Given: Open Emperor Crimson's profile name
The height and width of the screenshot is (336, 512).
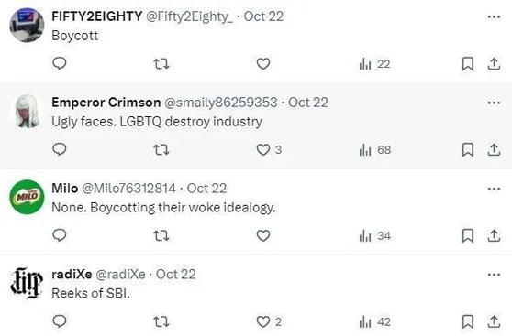Looking at the screenshot, I should point(106,103).
